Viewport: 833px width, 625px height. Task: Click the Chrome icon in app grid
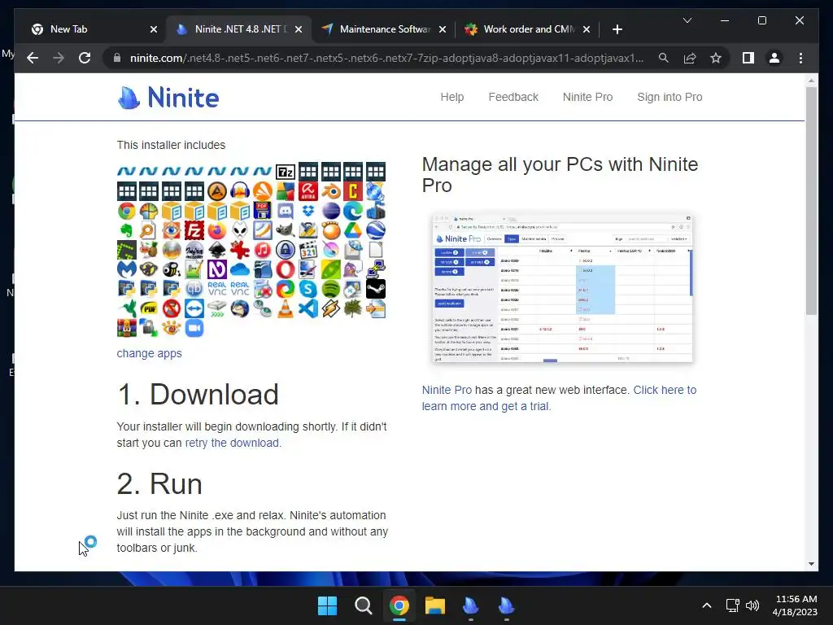click(126, 211)
